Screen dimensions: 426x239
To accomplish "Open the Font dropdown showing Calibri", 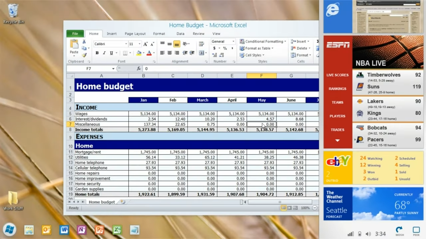I will pyautogui.click(x=126, y=43).
